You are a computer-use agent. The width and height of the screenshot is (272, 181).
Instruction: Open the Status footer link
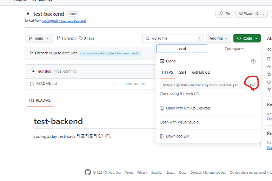pos(171,173)
